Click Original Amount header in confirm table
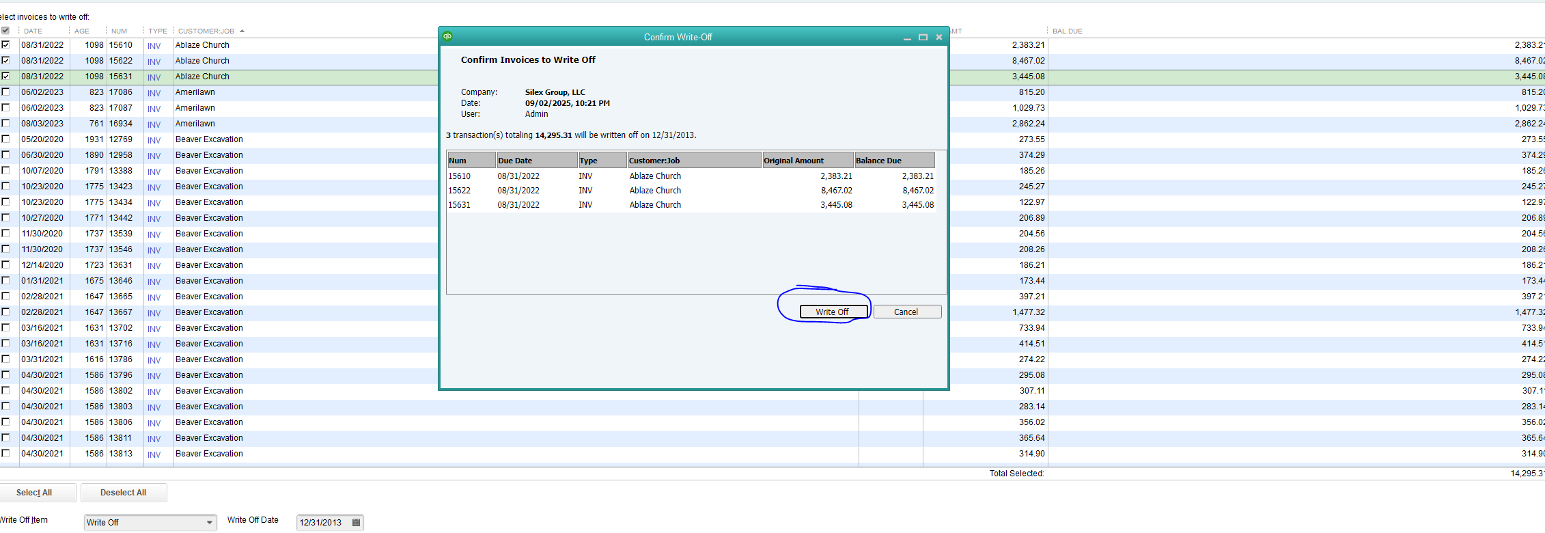The width and height of the screenshot is (1545, 533). (808, 161)
